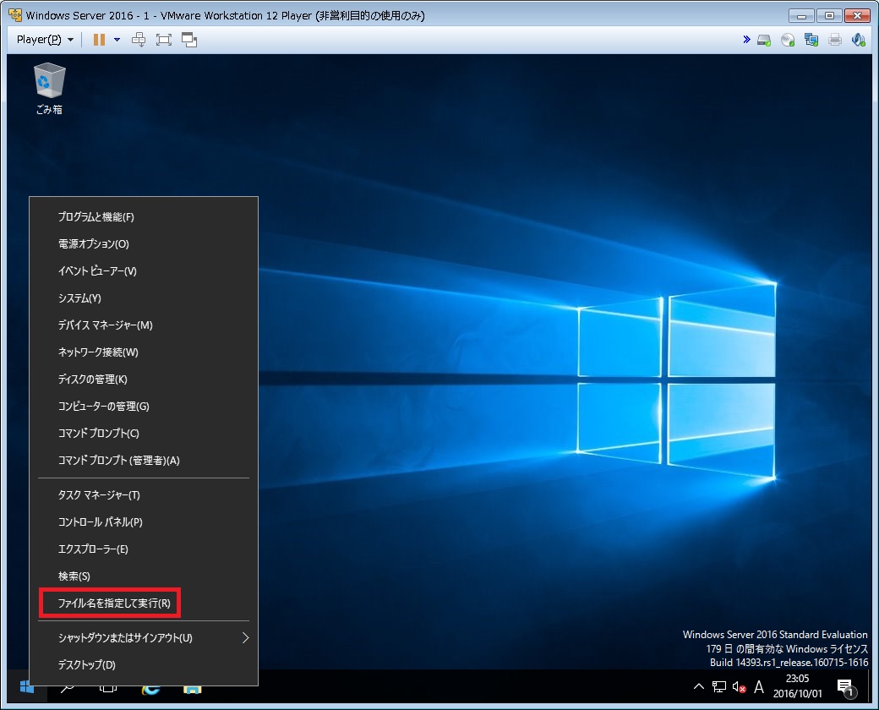Click the network adapter device icon
The width and height of the screenshot is (879, 710).
pyautogui.click(x=811, y=40)
